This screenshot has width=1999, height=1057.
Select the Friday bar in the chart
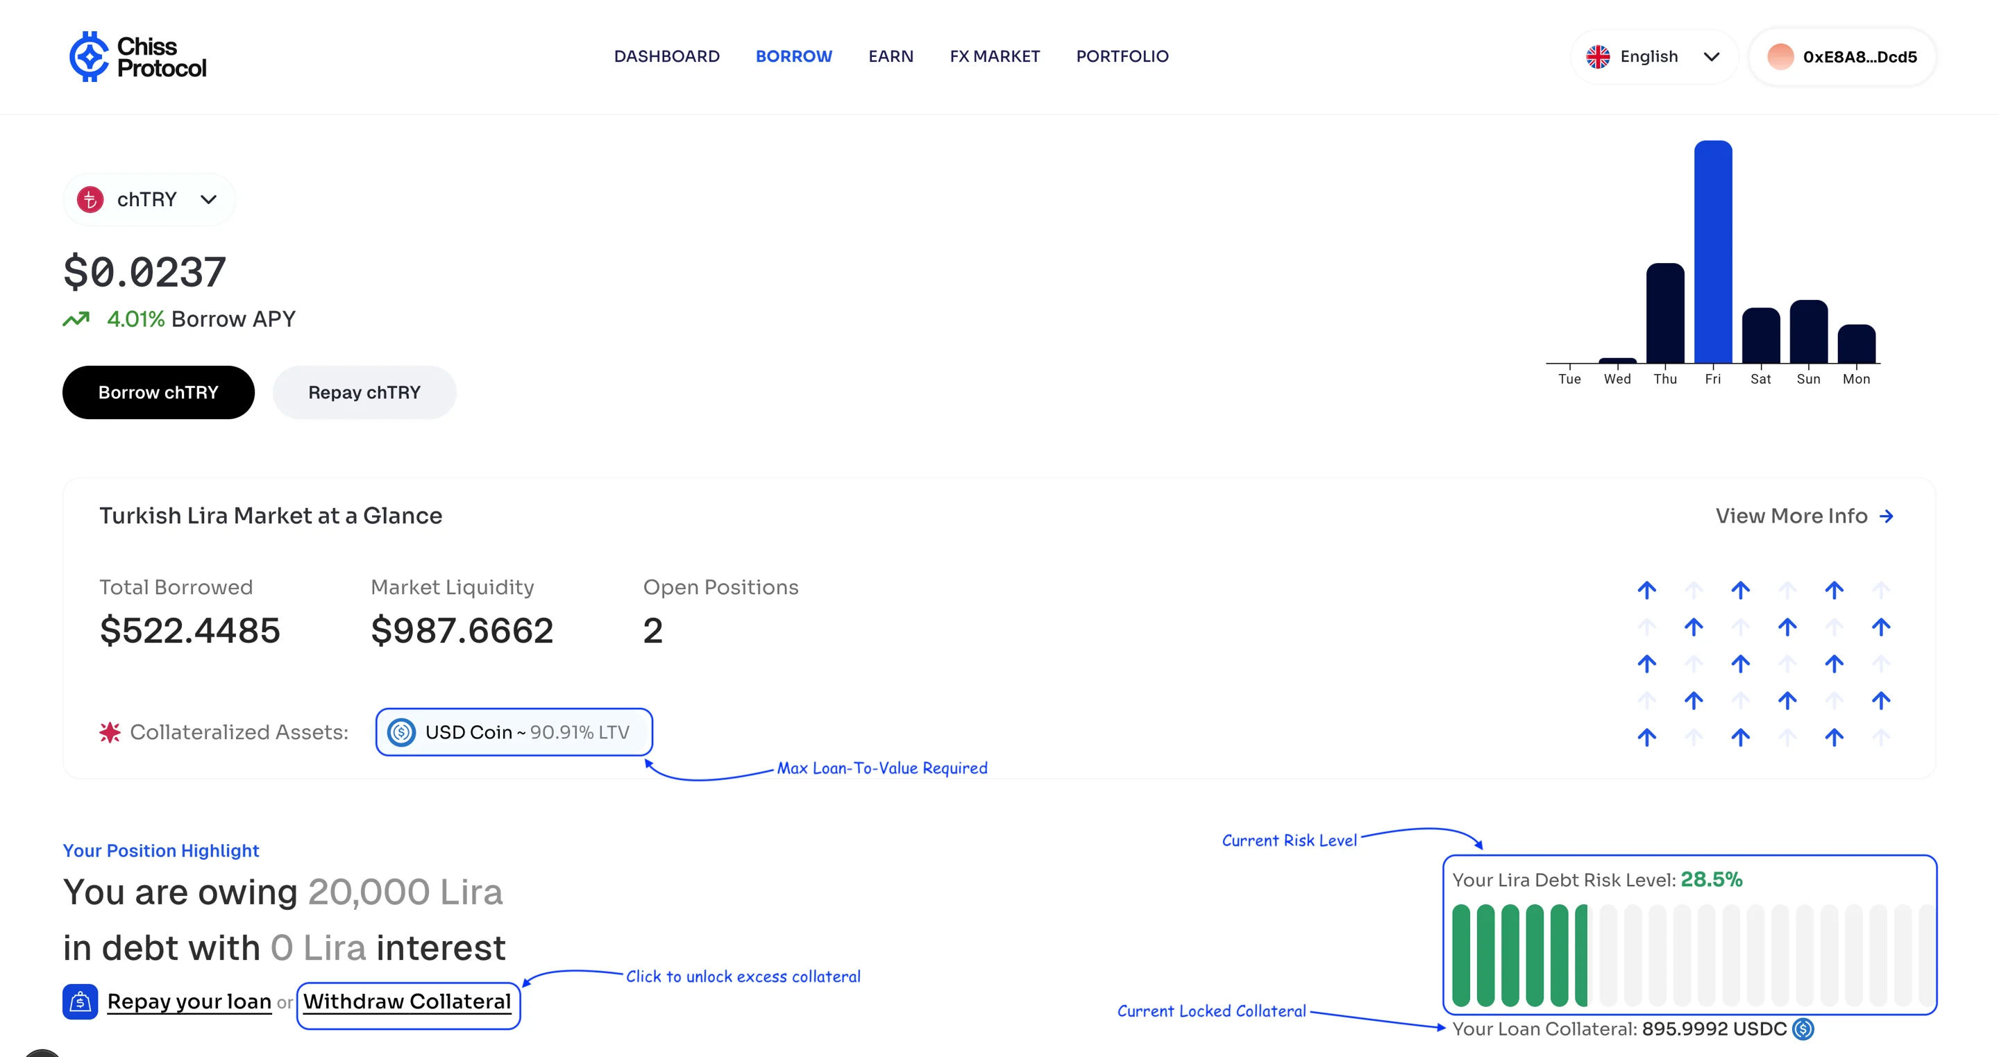pyautogui.click(x=1712, y=252)
